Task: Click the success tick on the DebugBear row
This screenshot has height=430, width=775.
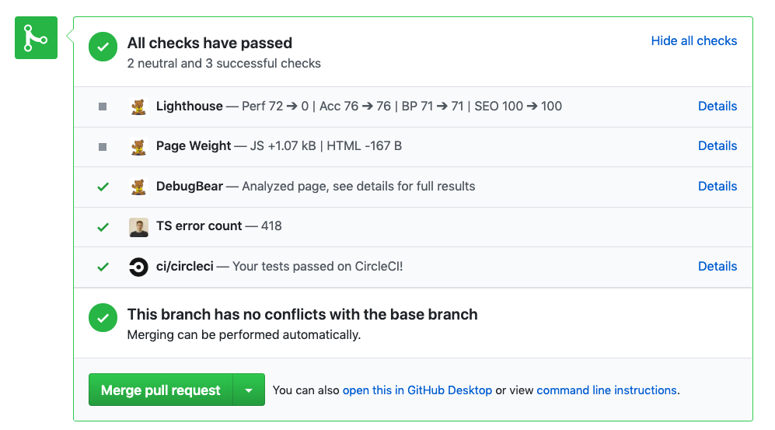Action: pos(103,187)
